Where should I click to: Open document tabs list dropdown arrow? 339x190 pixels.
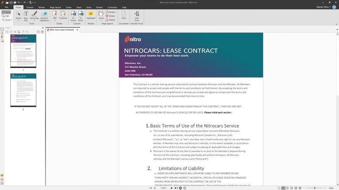pos(337,30)
